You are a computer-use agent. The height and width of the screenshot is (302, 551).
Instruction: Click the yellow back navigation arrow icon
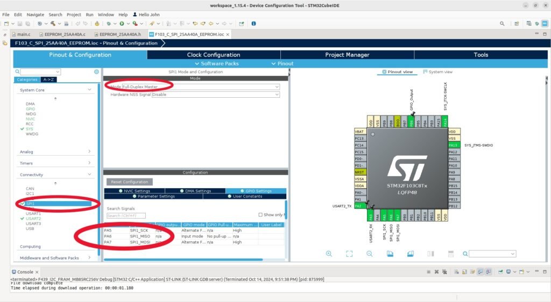tap(211, 24)
